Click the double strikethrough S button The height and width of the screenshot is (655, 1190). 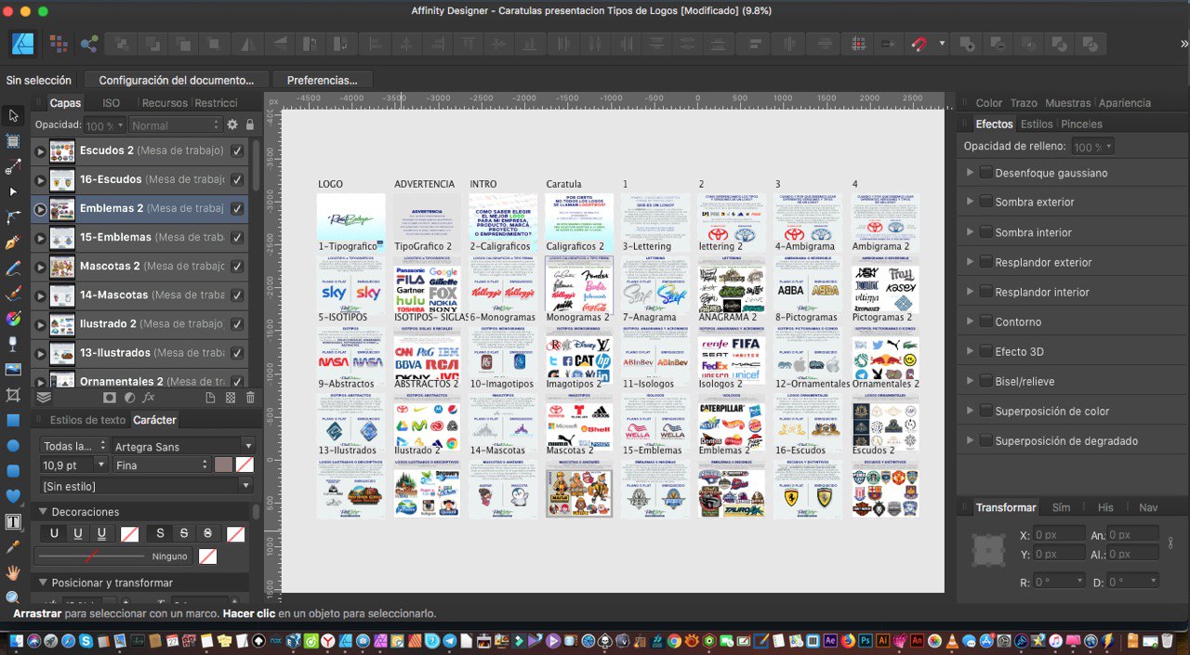(207, 533)
